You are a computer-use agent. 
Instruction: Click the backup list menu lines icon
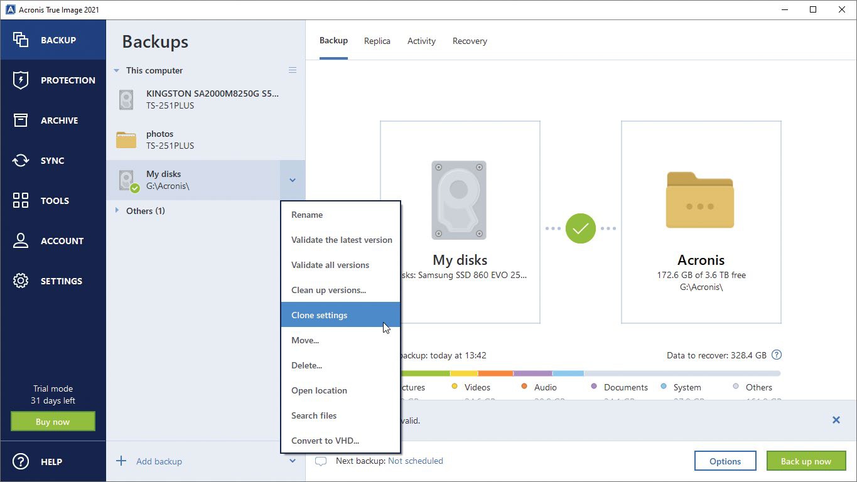(293, 70)
